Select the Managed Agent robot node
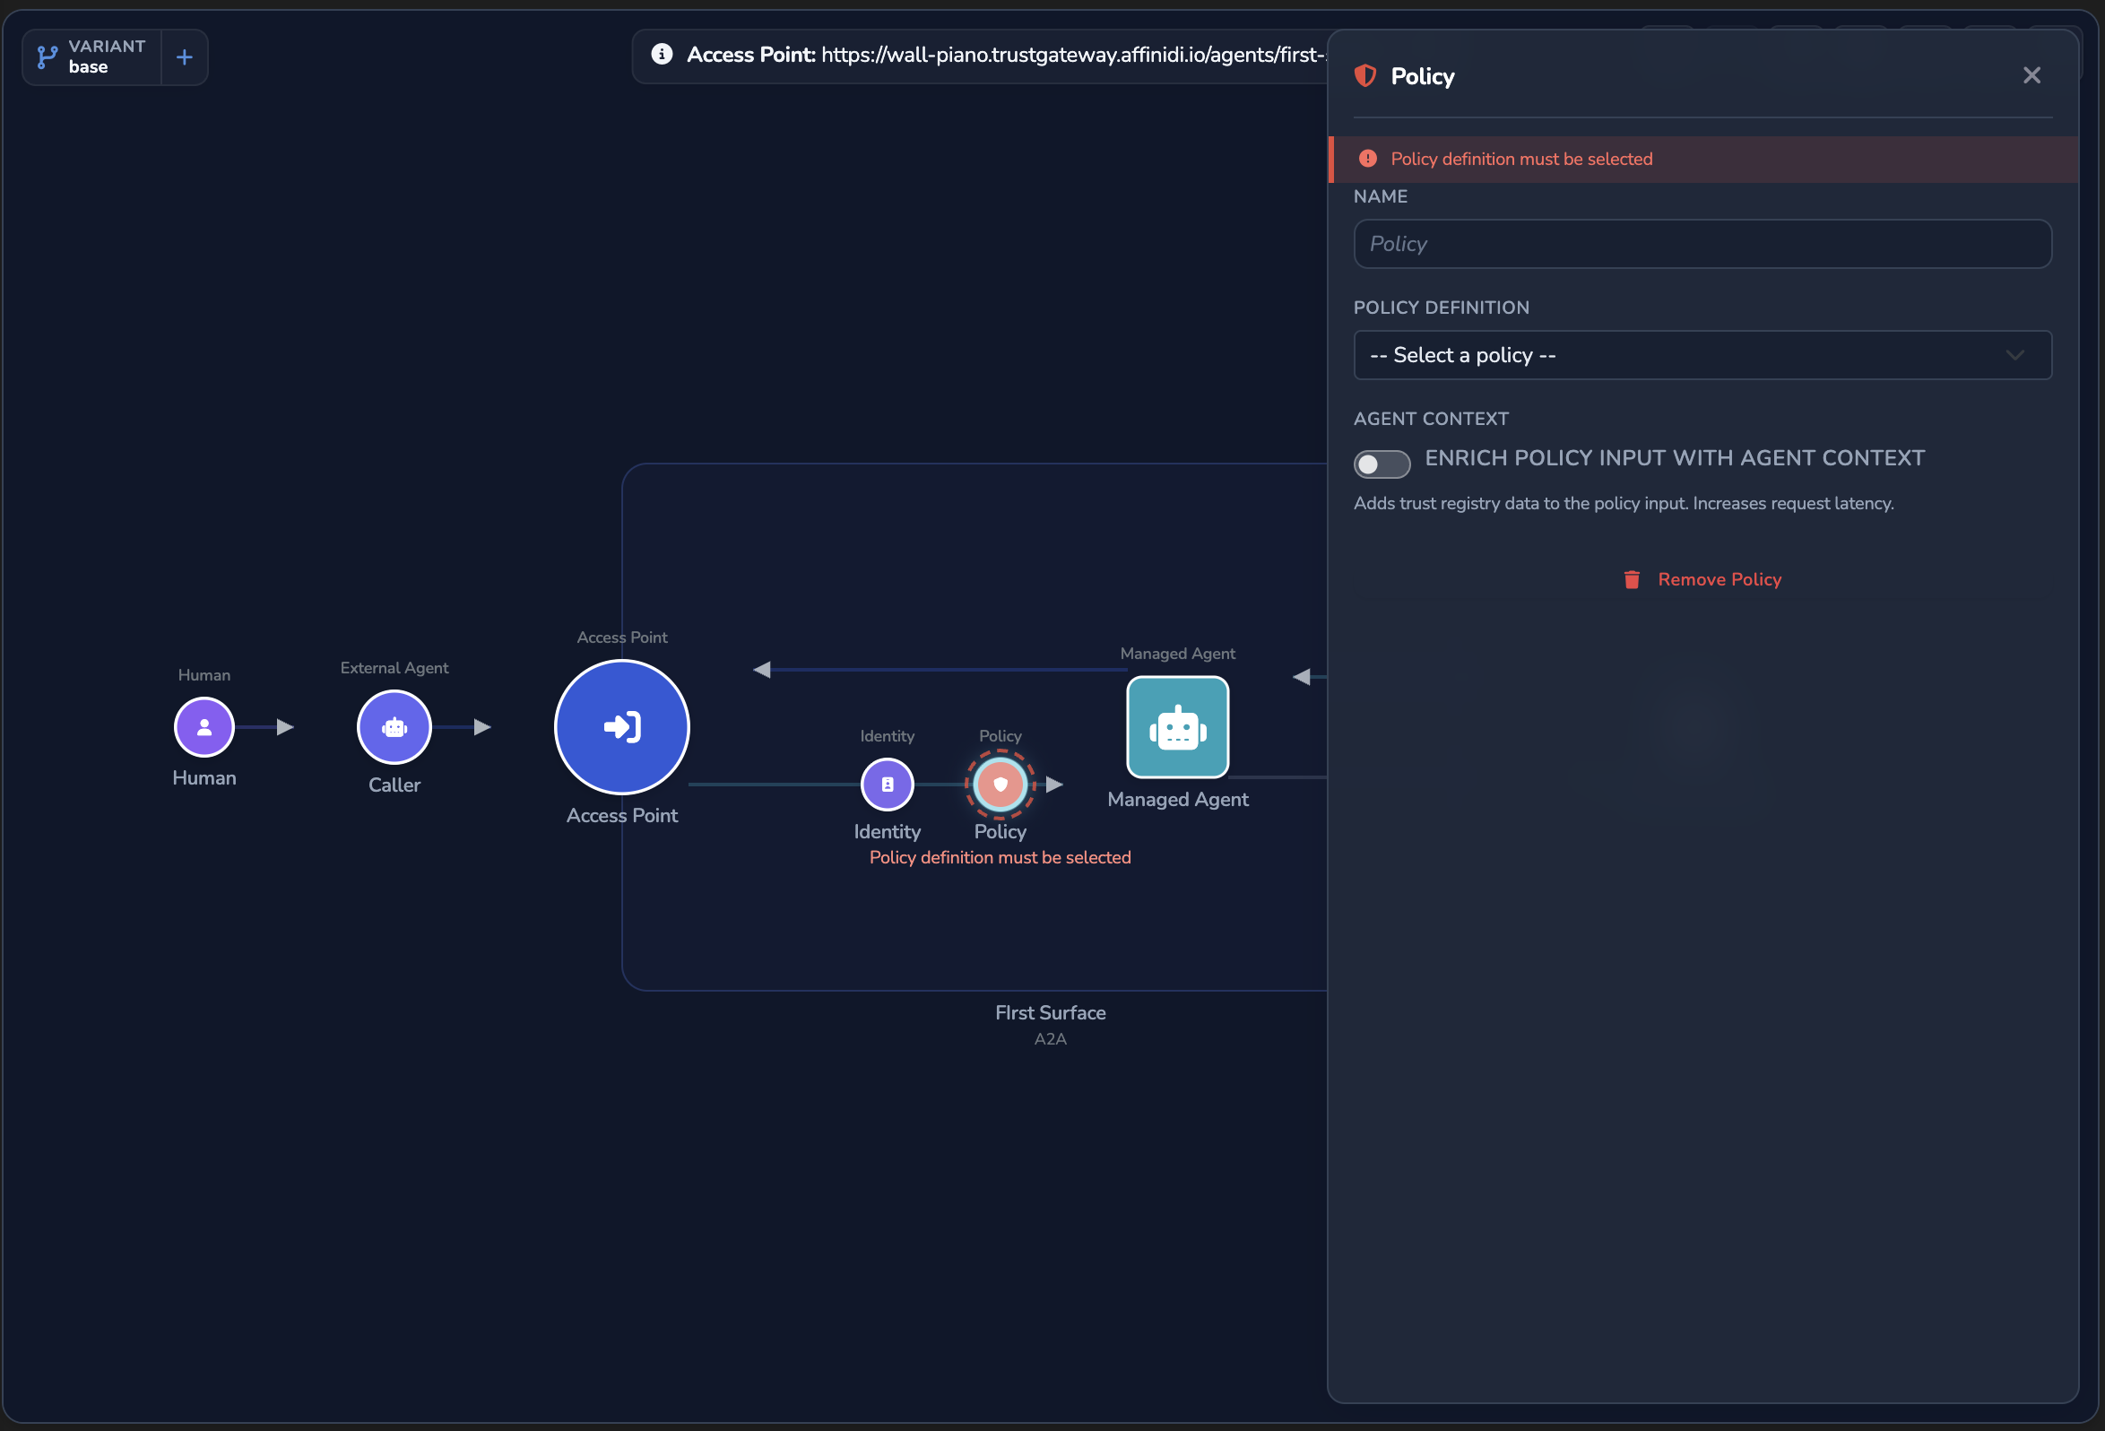Screen dimensions: 2105x1431 click(1177, 726)
